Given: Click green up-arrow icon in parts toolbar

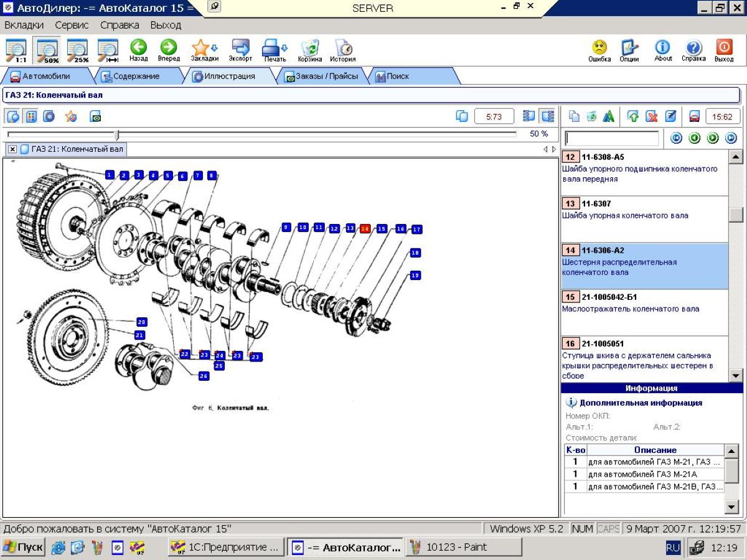Looking at the screenshot, I should click(x=633, y=116).
